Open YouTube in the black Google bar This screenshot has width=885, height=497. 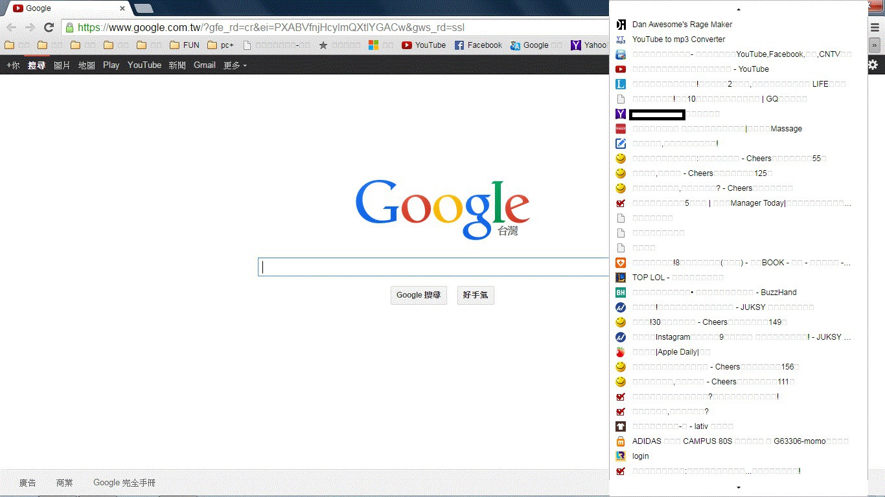click(x=144, y=65)
